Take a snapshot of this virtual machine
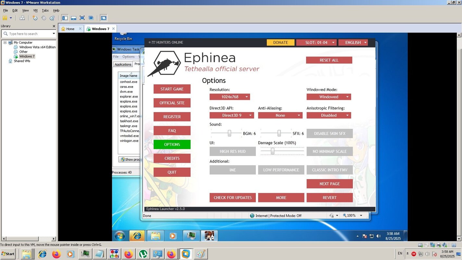 (35, 18)
